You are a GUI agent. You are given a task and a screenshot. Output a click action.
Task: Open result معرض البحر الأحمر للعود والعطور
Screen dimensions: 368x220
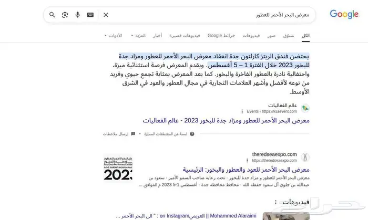click(246, 170)
